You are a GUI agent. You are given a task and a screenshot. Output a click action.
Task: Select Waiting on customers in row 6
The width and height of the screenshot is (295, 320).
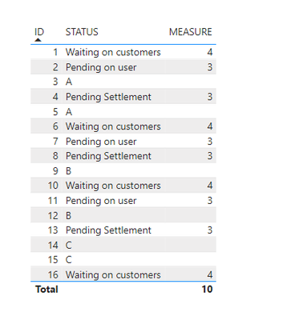click(x=113, y=126)
